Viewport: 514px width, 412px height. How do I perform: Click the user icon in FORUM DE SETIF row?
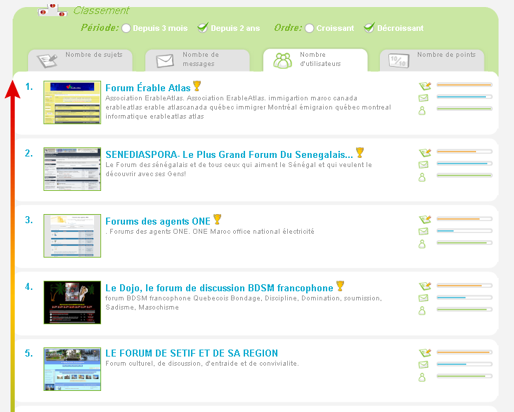[x=422, y=378]
